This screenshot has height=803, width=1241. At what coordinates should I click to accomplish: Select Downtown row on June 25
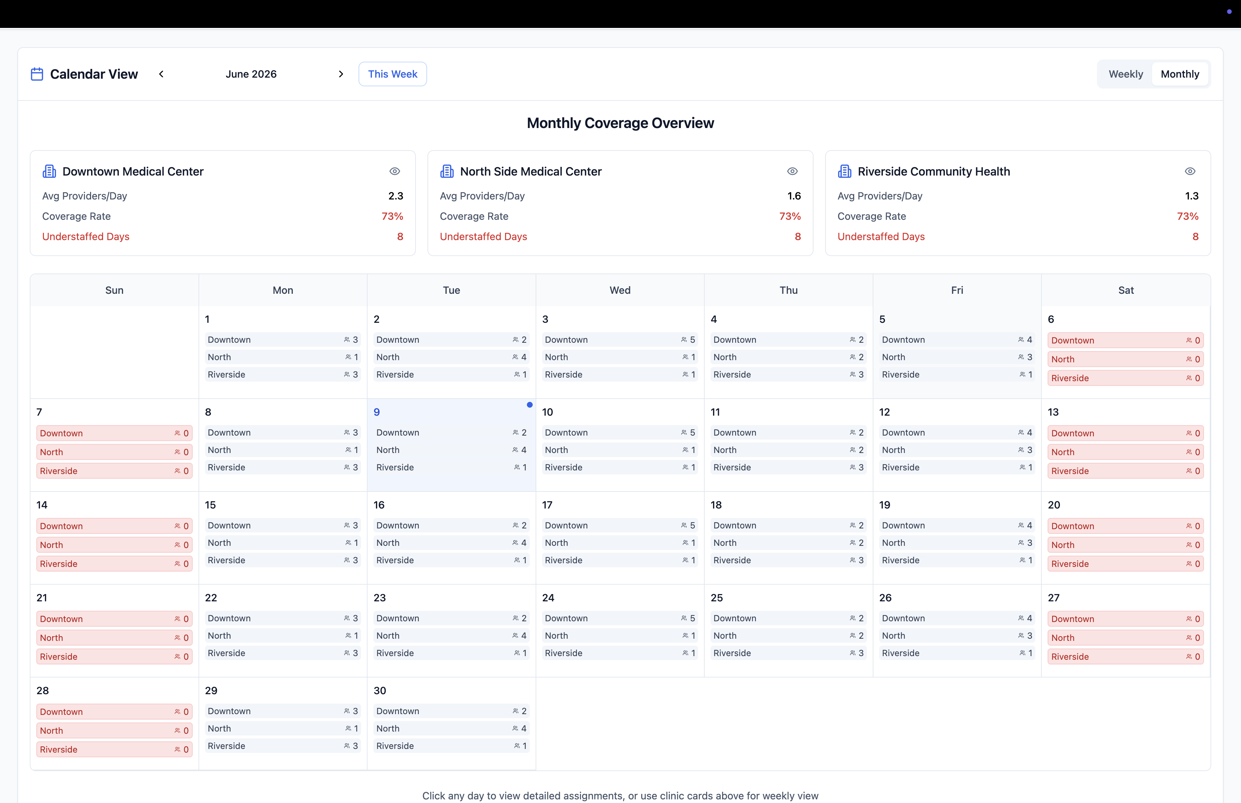(789, 618)
